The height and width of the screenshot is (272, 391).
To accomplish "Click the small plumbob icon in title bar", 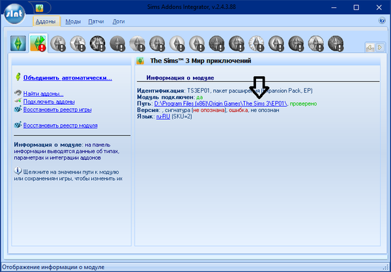I will coord(39,8).
